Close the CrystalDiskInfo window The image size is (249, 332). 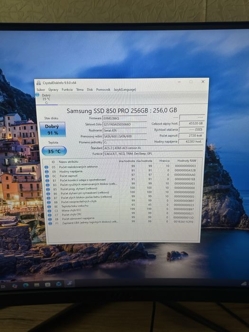[203, 82]
